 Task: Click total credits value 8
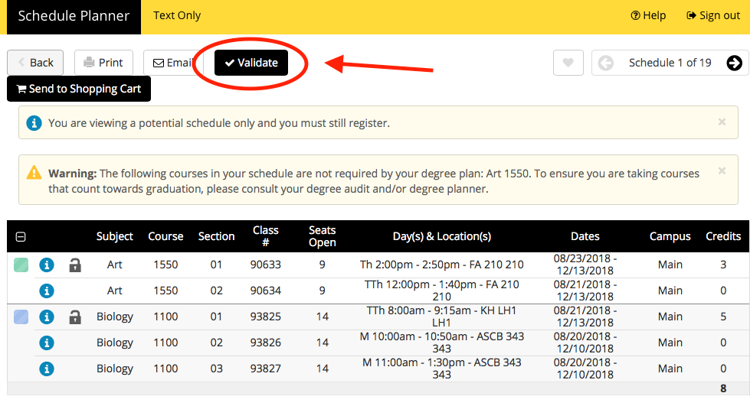point(723,388)
